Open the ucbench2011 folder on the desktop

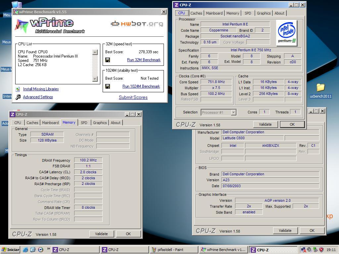(320, 91)
